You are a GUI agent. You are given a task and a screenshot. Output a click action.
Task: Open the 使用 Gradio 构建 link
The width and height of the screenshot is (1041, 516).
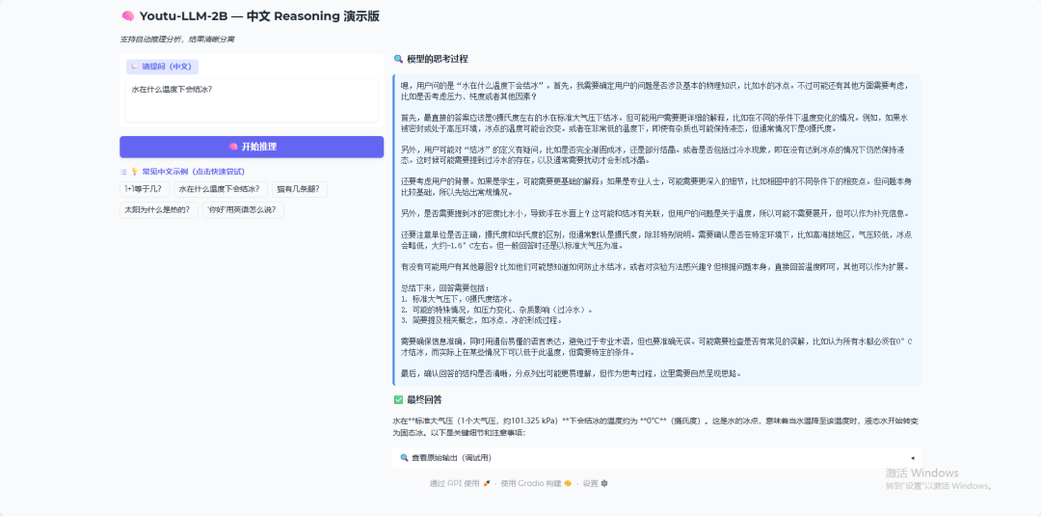click(x=536, y=483)
